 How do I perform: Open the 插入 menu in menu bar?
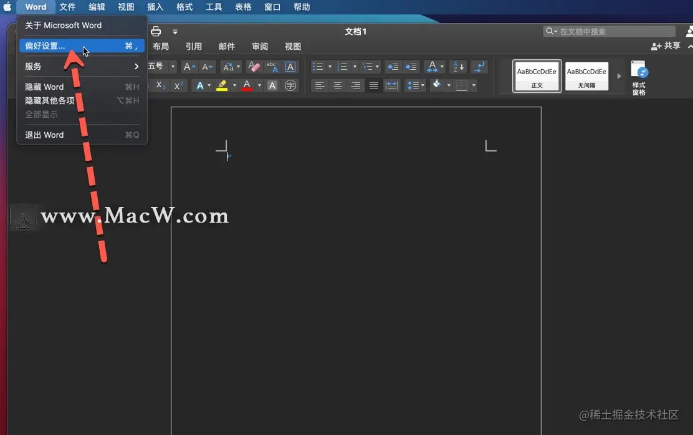[x=155, y=7]
